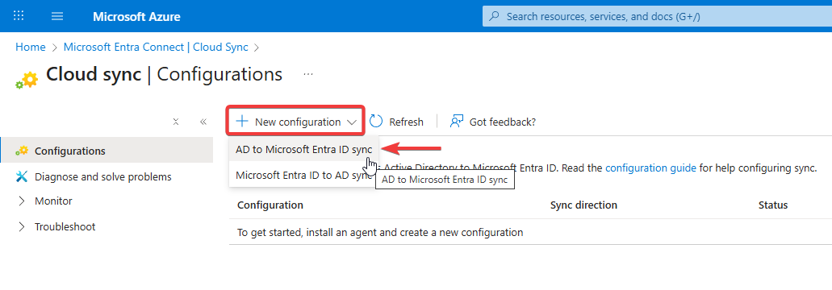Click the Monitor sidebar label
The height and width of the screenshot is (290, 832).
(53, 201)
